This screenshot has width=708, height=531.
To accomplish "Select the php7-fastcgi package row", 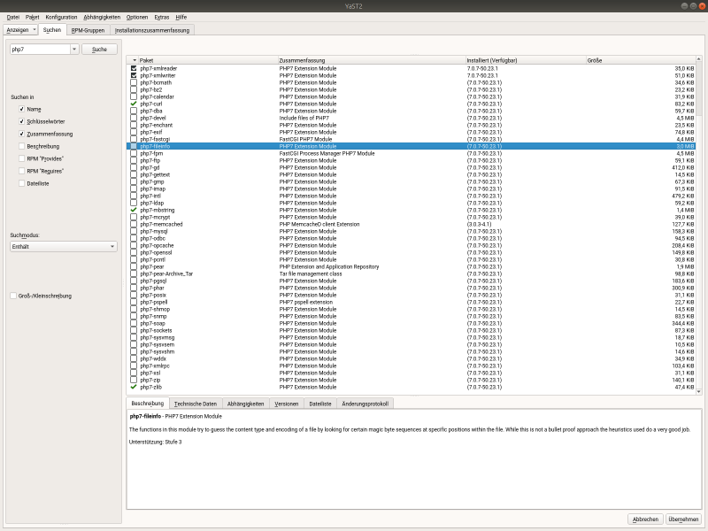I will coord(411,139).
